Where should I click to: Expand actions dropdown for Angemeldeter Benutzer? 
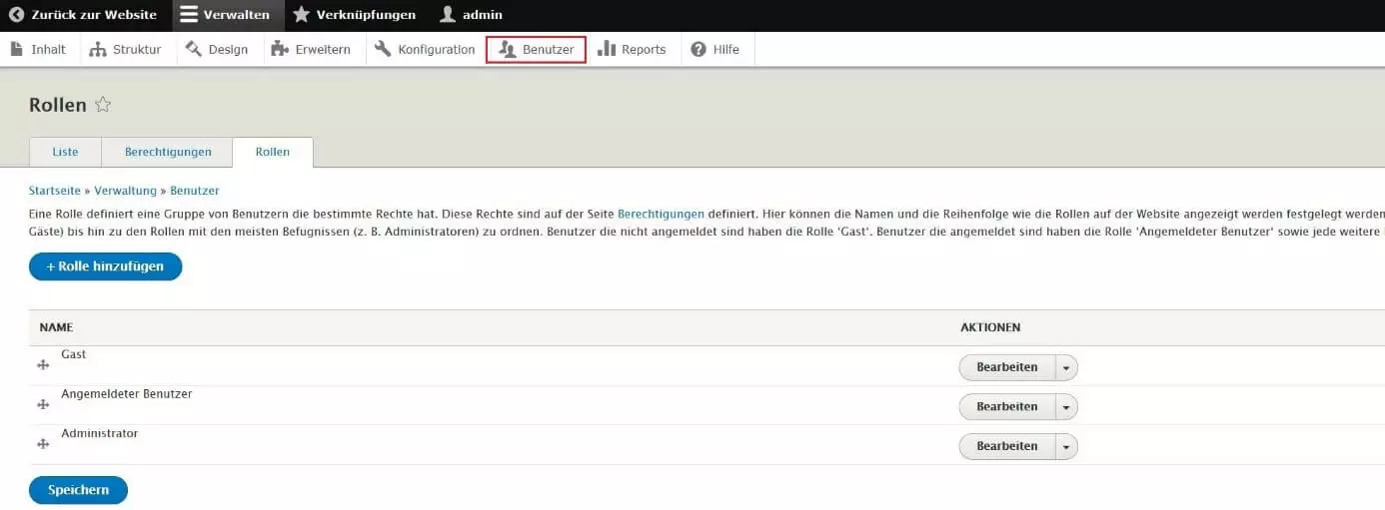1066,406
